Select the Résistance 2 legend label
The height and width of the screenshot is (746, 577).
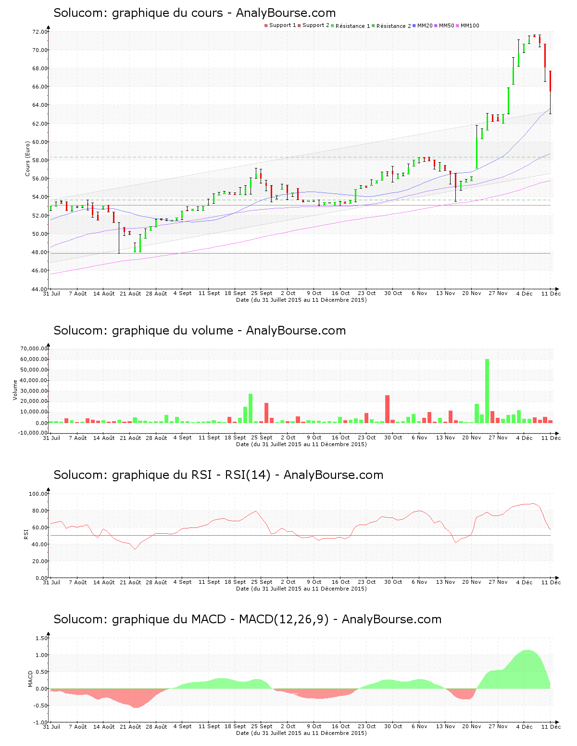tap(394, 26)
